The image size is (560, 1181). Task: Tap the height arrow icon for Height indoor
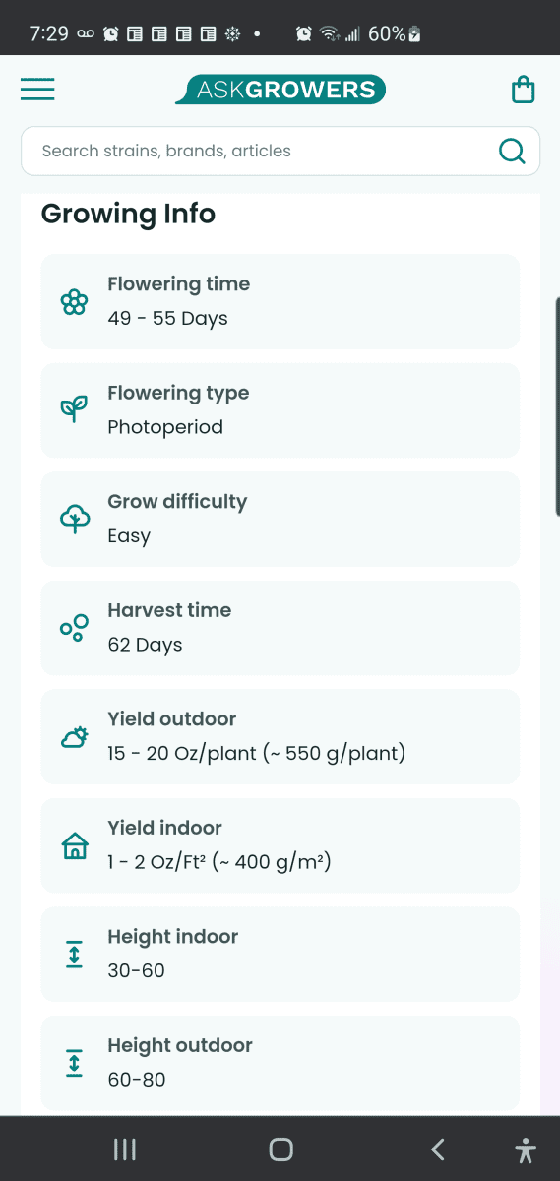75,954
